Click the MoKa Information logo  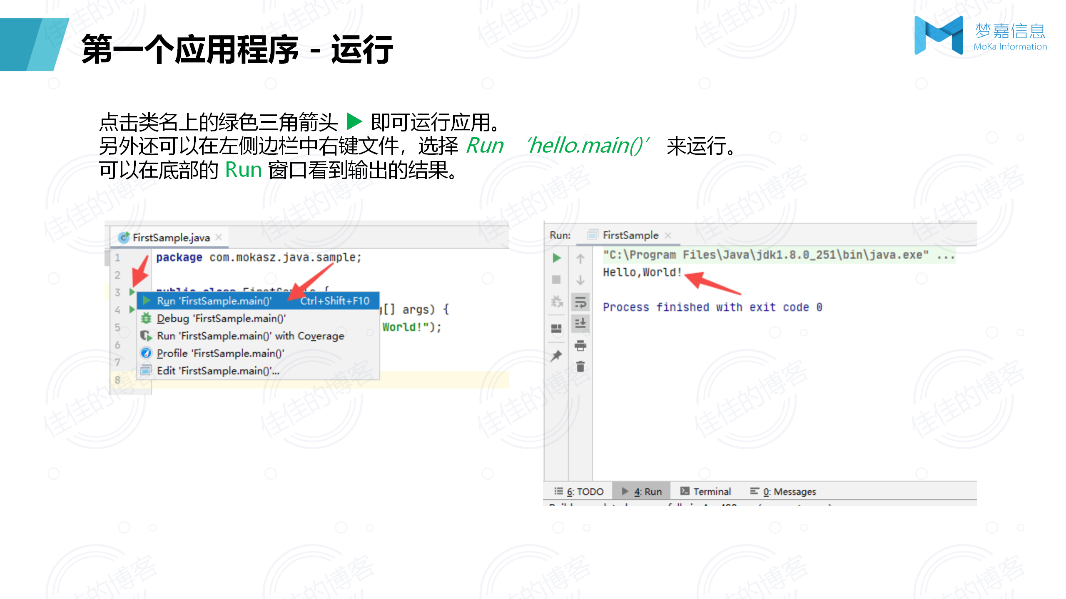(x=981, y=36)
